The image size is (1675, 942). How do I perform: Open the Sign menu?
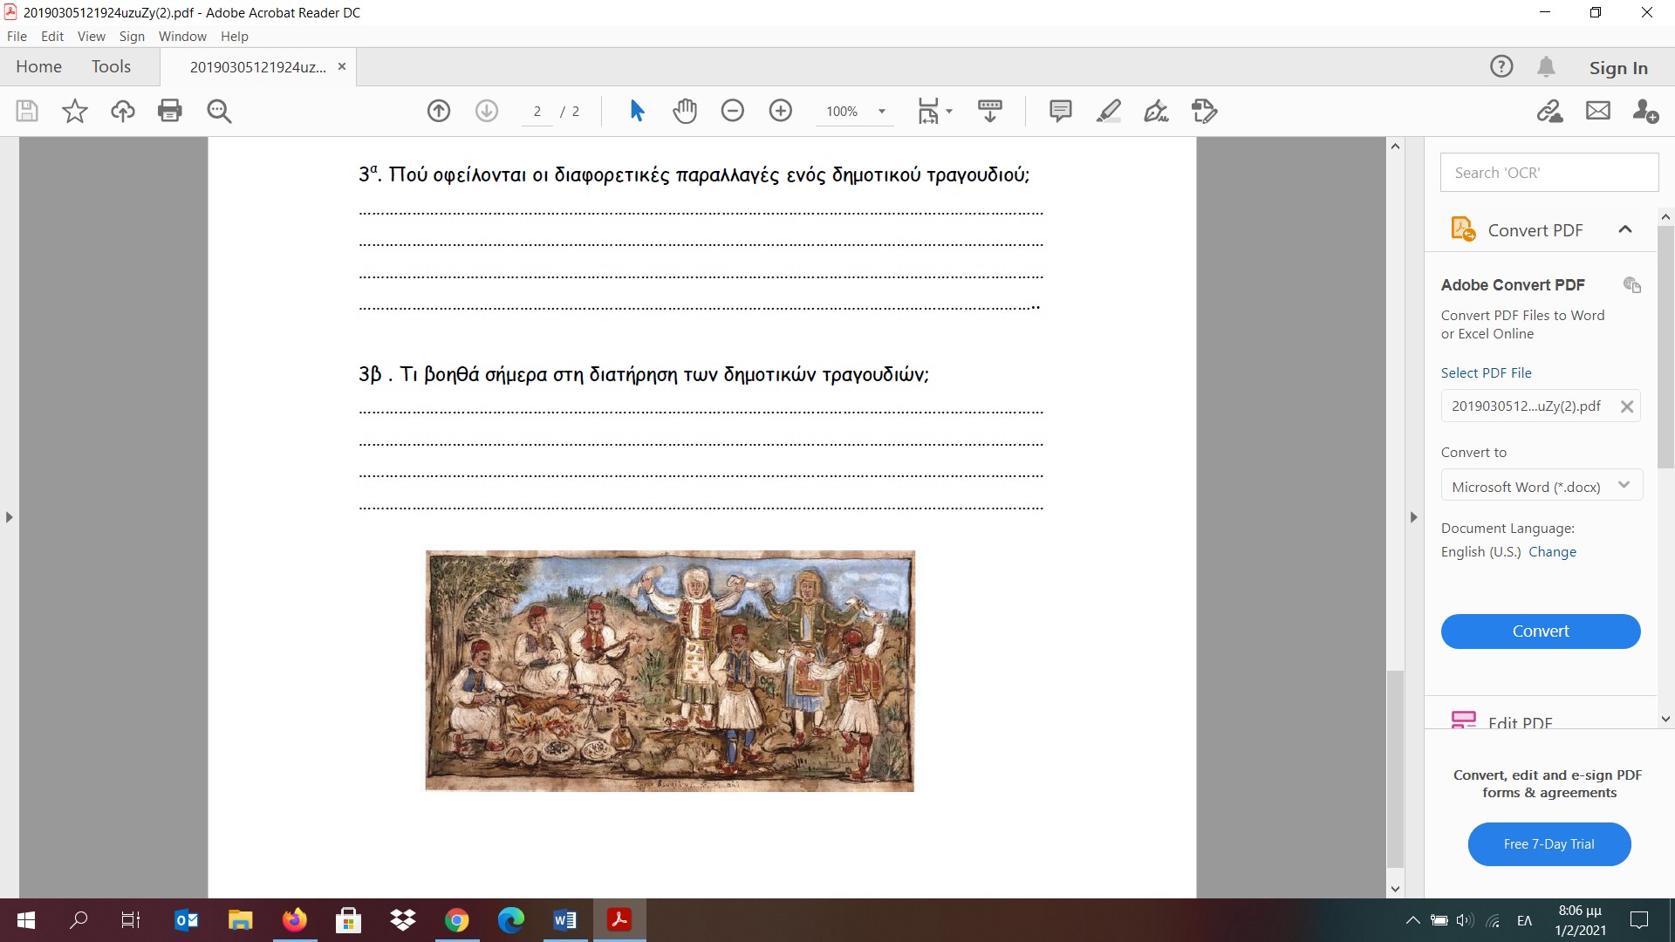132,37
